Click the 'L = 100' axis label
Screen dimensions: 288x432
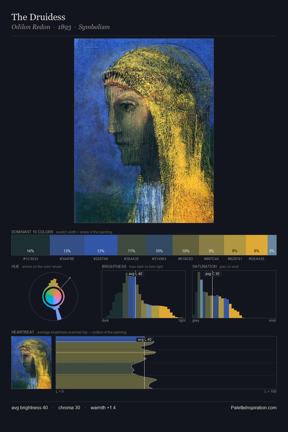(270, 391)
